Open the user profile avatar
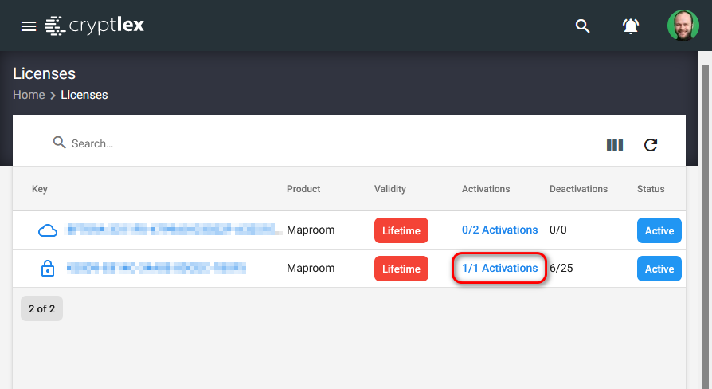This screenshot has height=389, width=712. coord(683,26)
